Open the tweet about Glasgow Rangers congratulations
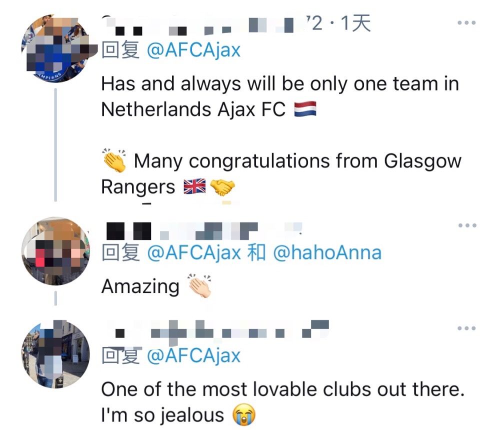 pos(281,135)
